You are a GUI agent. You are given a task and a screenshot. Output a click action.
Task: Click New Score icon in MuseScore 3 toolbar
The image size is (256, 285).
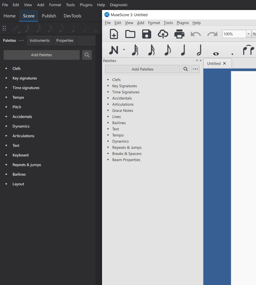[114, 34]
